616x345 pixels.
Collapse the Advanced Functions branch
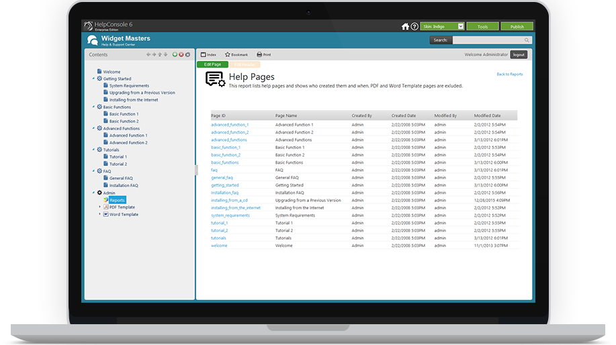(93, 128)
